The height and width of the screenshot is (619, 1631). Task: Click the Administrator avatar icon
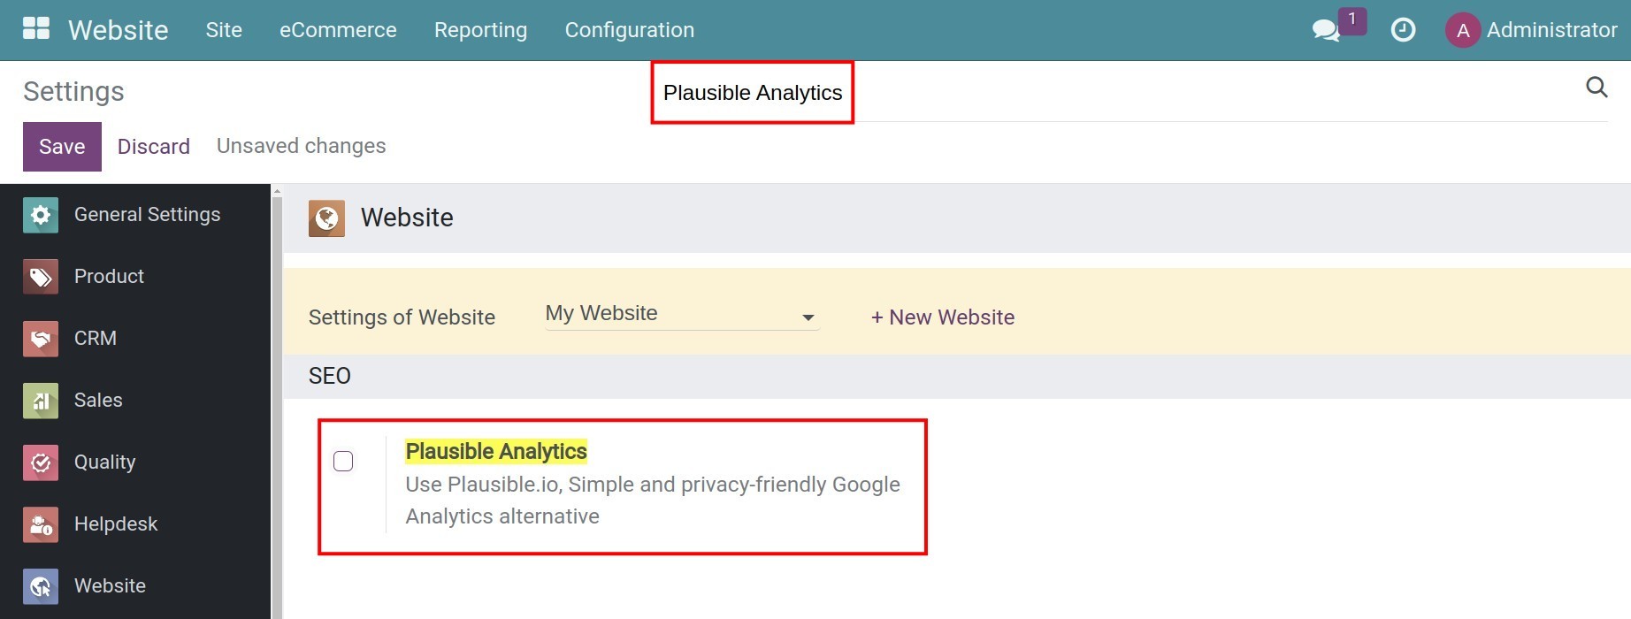click(1463, 30)
